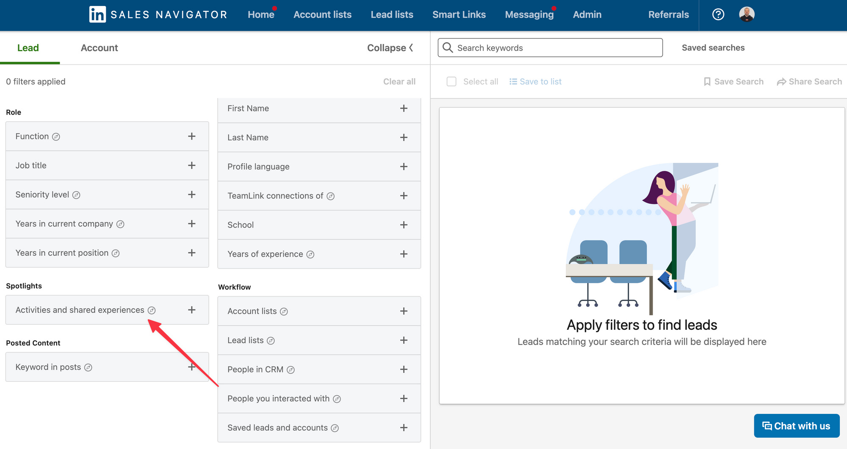Click the compass icon next to Function
847x449 pixels.
[x=56, y=137]
